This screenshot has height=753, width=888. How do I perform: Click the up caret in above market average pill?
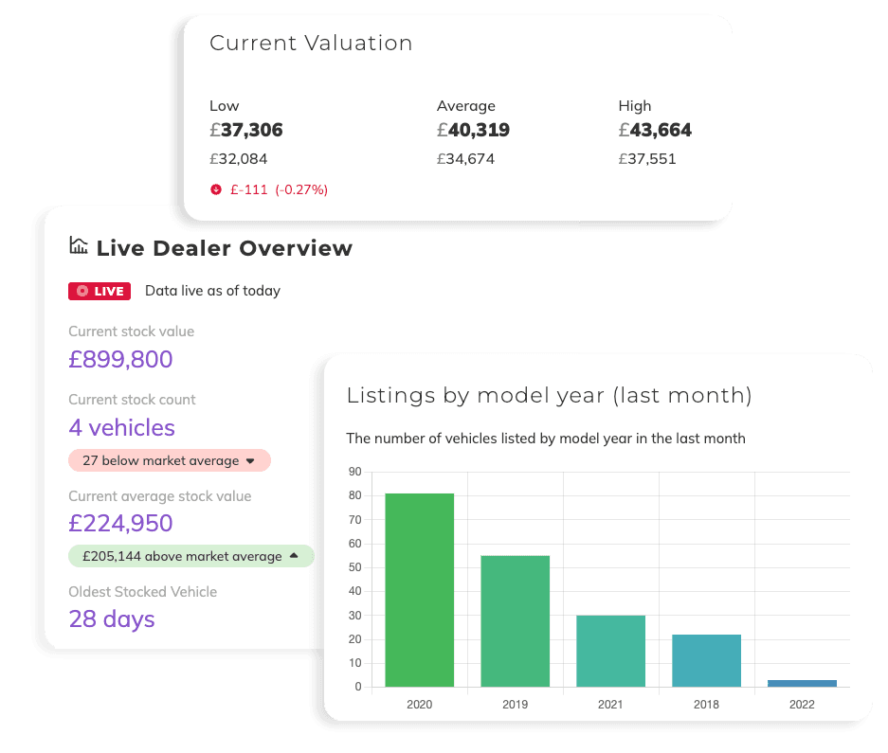294,556
